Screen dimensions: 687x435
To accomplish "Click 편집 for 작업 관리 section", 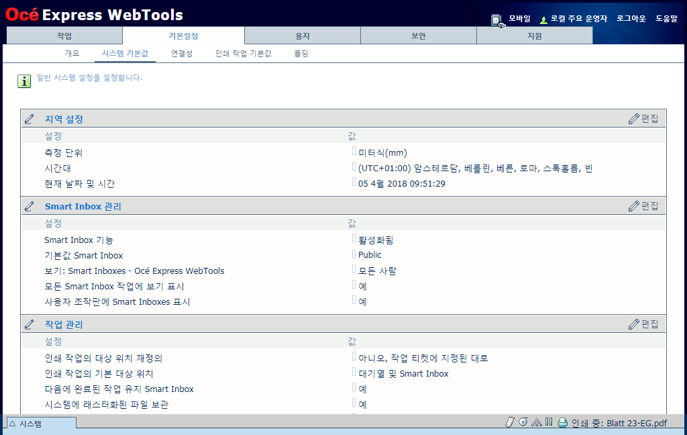I will 643,324.
